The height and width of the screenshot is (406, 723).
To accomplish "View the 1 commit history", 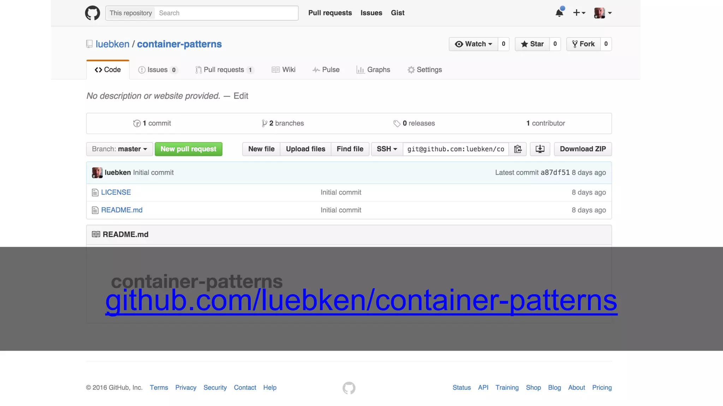I will [x=152, y=123].
